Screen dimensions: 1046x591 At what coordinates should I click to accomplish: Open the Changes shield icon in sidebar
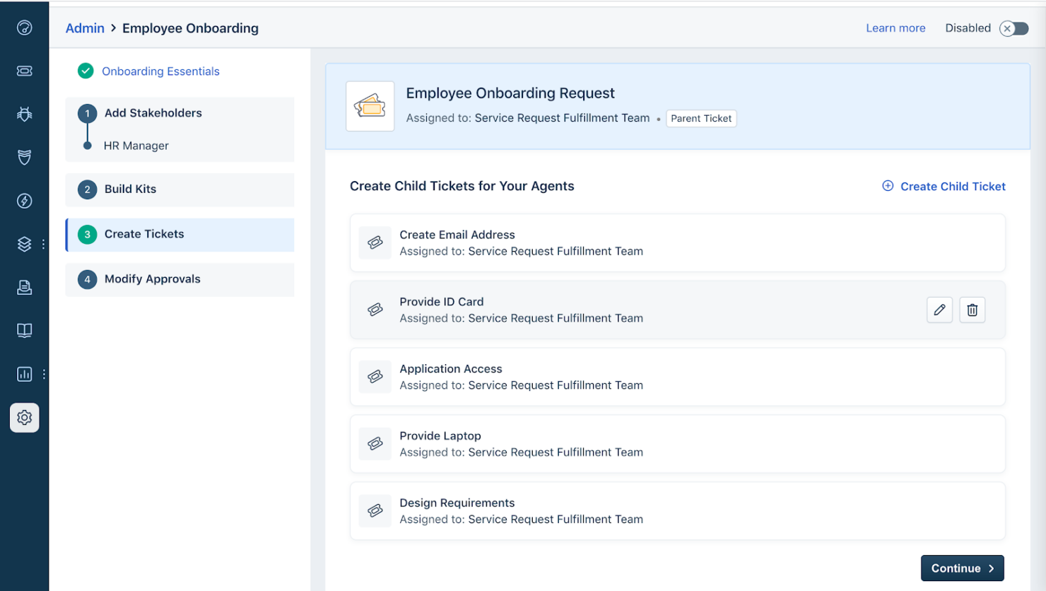(x=25, y=157)
